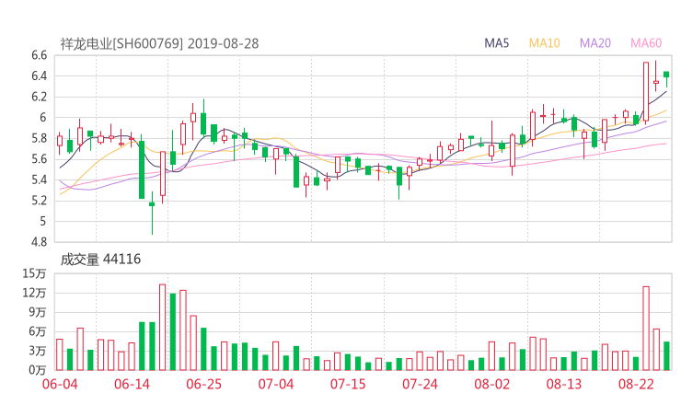Click the 06-25 date label
Viewport: 681px width, 405px height.
[x=204, y=383]
